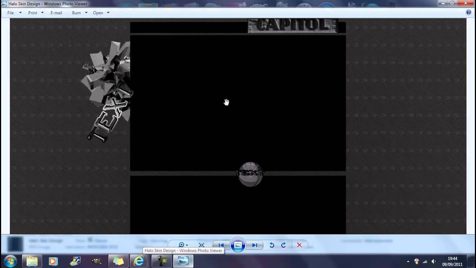
Task: Select the Photo Viewer taskbar button
Action: [x=183, y=261]
